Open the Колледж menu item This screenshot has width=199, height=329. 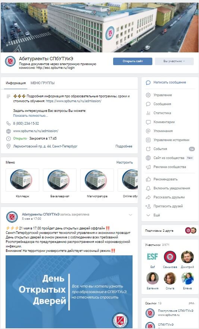tap(22, 183)
